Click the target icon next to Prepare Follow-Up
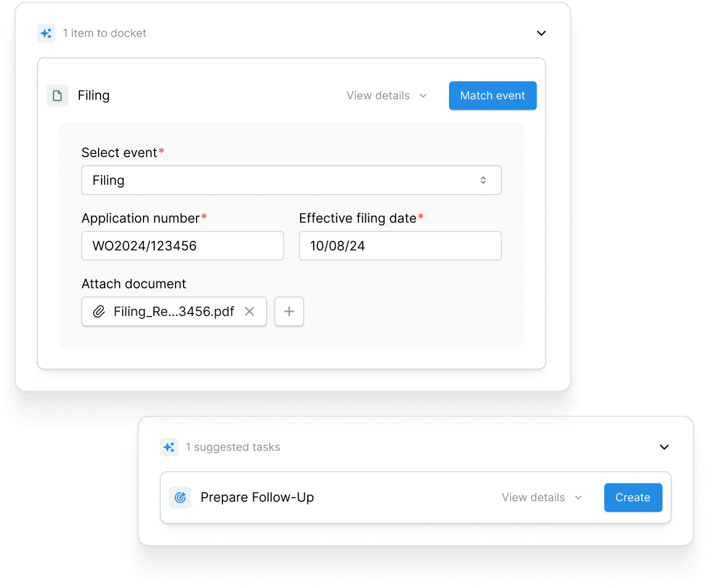Image resolution: width=709 pixels, height=587 pixels. coord(180,498)
